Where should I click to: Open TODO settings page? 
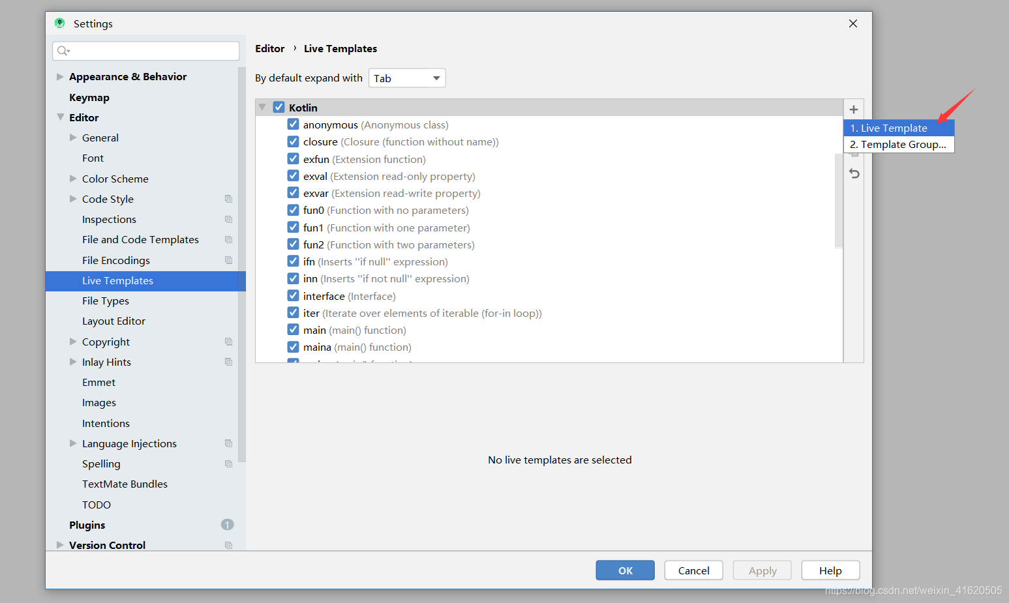pyautogui.click(x=97, y=505)
